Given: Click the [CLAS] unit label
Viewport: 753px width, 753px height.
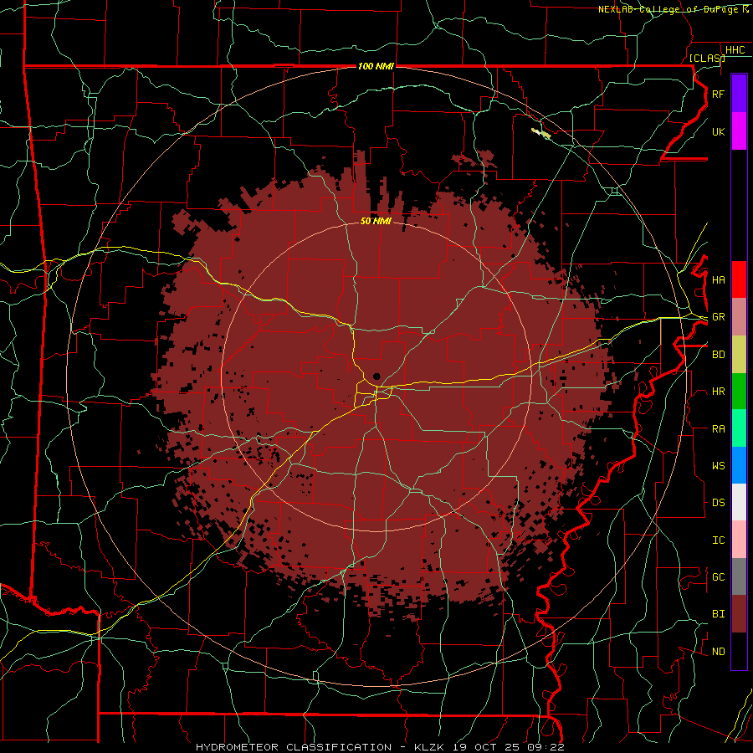Looking at the screenshot, I should [707, 58].
